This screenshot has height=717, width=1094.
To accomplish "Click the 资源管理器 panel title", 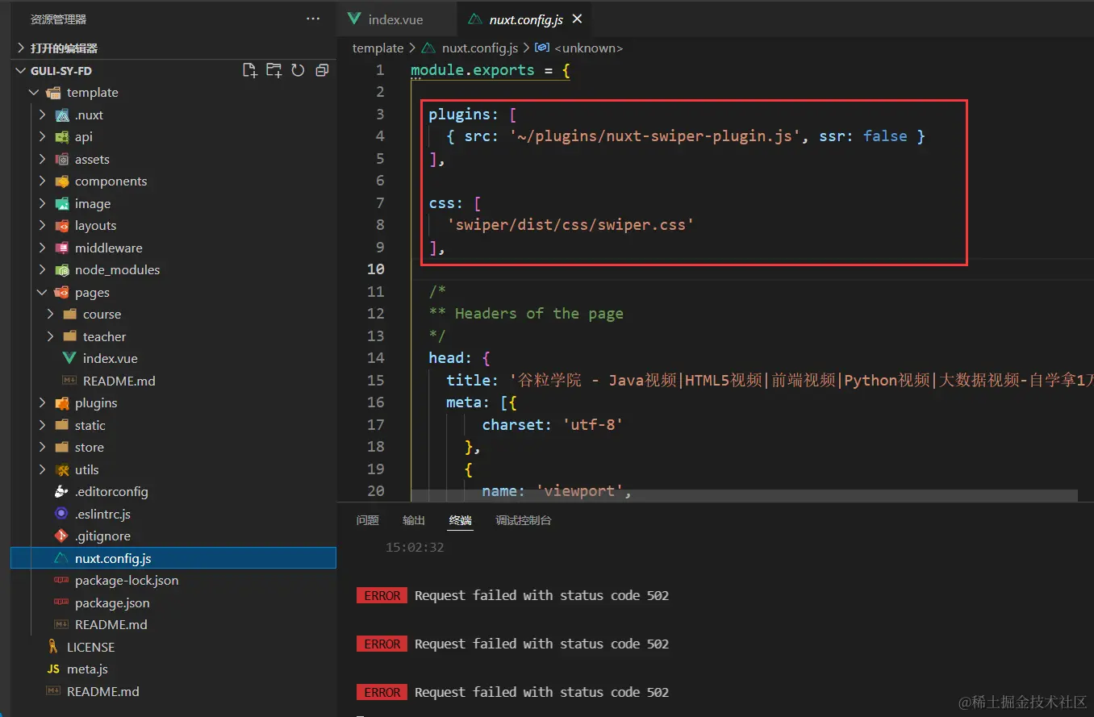I will click(58, 19).
